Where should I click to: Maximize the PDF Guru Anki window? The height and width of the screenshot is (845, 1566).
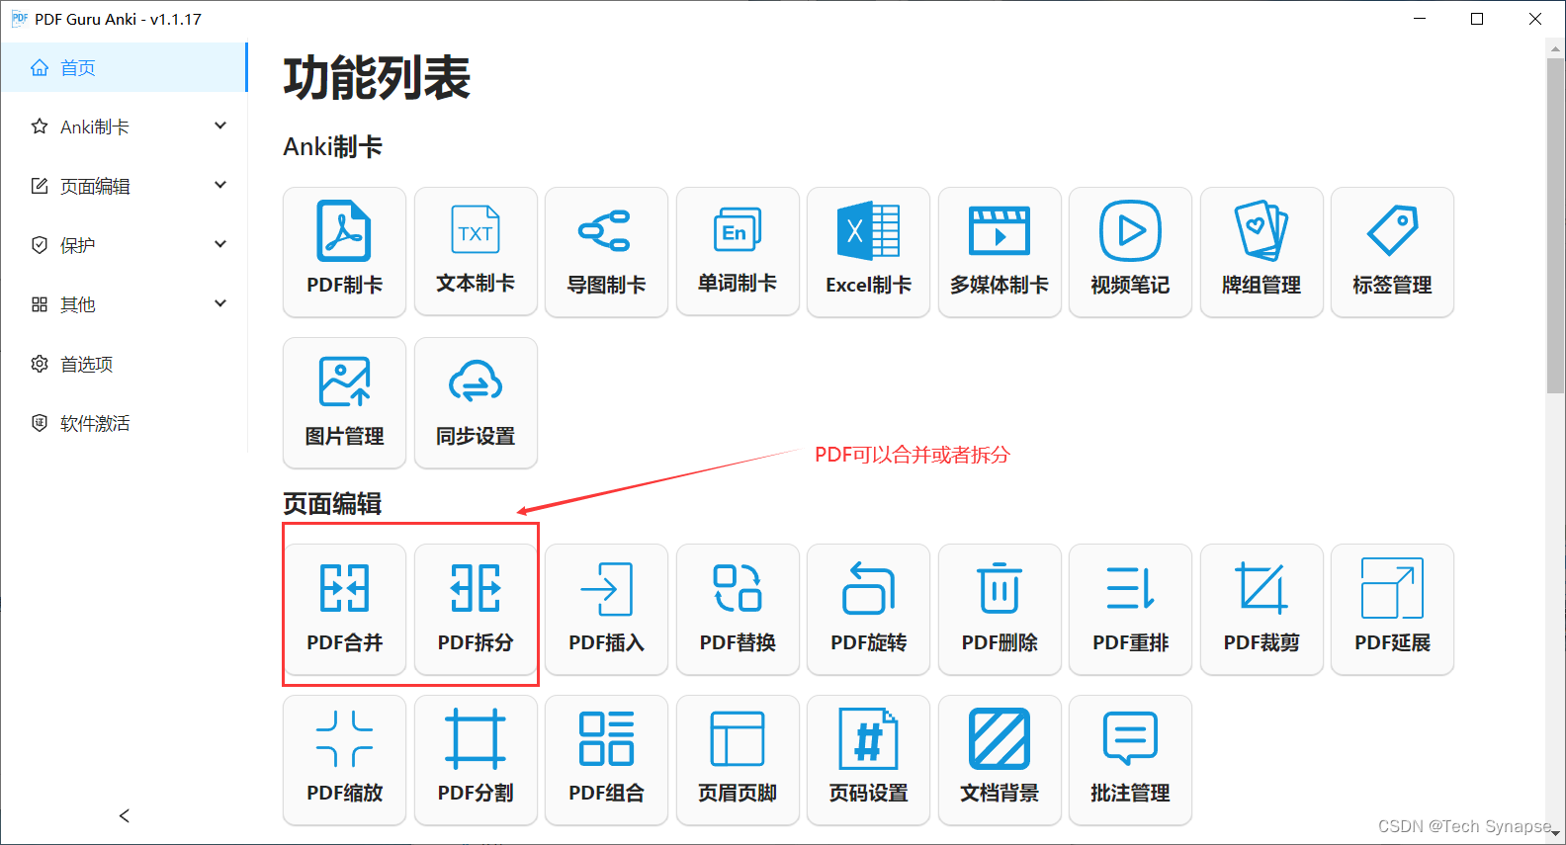click(x=1477, y=19)
